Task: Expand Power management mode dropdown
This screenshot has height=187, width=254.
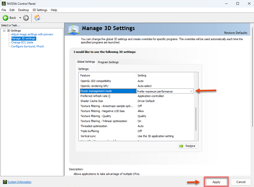Action: pos(191,91)
